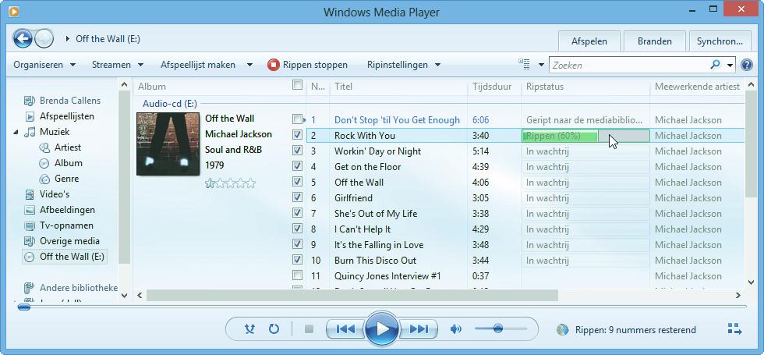The height and width of the screenshot is (355, 764).
Task: Uncheck Girlfriend track checkbox
Action: [x=297, y=197]
